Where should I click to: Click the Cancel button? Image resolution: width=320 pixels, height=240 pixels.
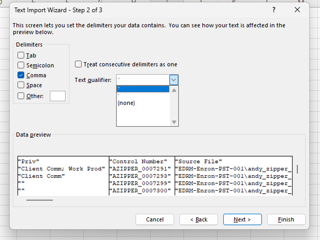click(155, 220)
